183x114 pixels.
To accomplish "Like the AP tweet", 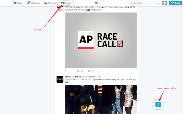I will tap(89, 71).
